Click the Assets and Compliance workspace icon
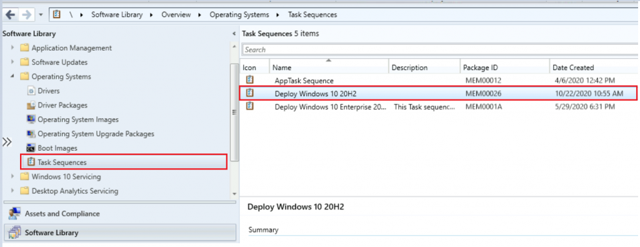This screenshot has height=247, width=640. [x=14, y=213]
